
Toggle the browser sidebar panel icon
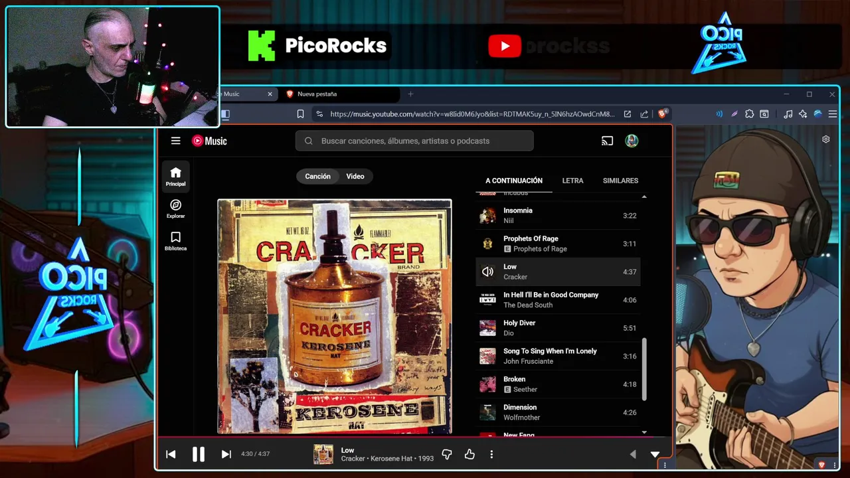pyautogui.click(x=225, y=114)
